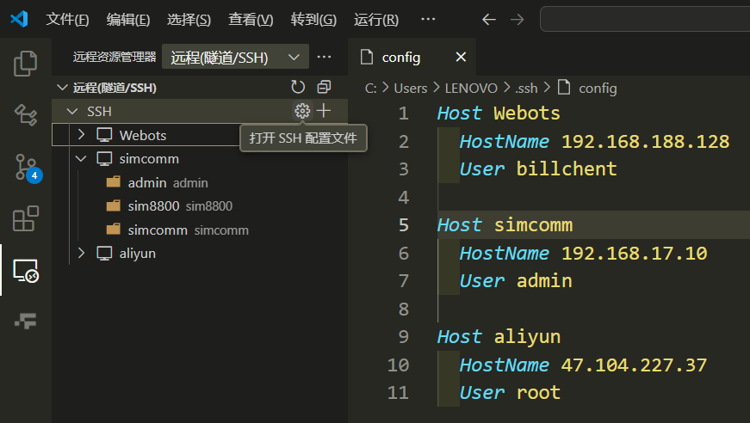Image resolution: width=750 pixels, height=423 pixels.
Task: Click 'User root' on line 11
Action: [x=510, y=392]
